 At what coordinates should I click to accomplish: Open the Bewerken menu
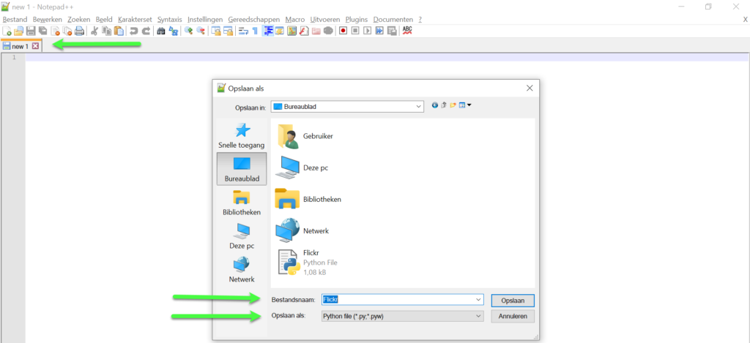[48, 20]
